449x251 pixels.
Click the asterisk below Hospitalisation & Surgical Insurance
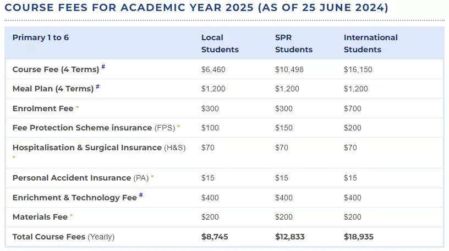tap(14, 157)
